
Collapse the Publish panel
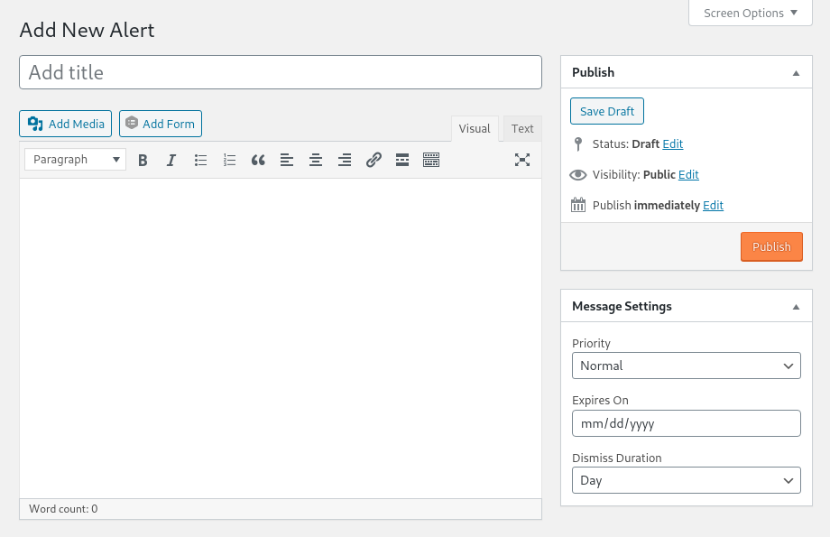tap(796, 72)
